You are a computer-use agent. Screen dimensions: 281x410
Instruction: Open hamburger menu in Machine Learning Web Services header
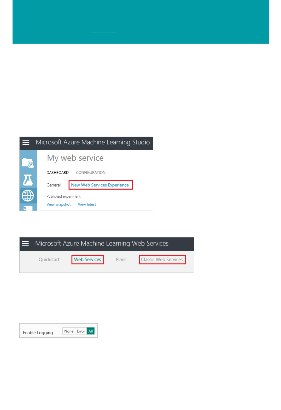pyautogui.click(x=25, y=243)
